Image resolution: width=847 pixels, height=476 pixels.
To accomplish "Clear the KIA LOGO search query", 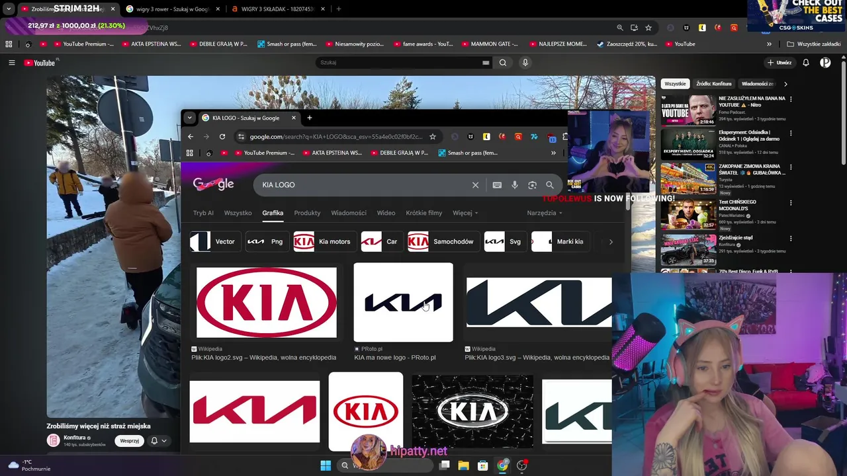I will tap(475, 185).
